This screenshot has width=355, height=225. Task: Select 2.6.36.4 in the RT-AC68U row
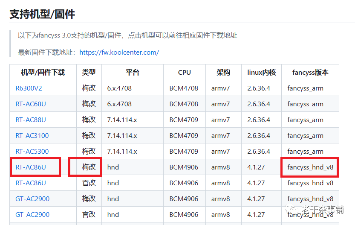coord(259,104)
